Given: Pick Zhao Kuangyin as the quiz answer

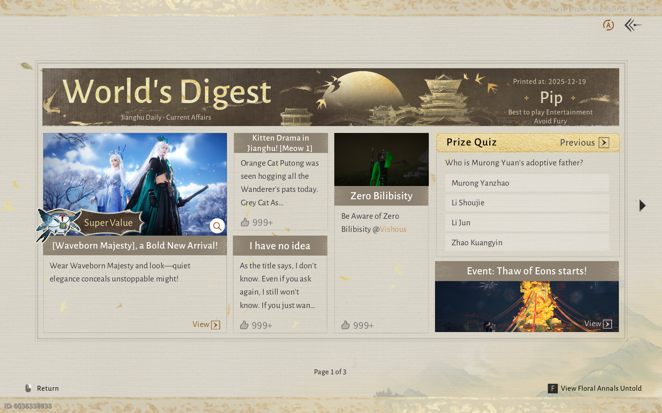Looking at the screenshot, I should coord(527,242).
